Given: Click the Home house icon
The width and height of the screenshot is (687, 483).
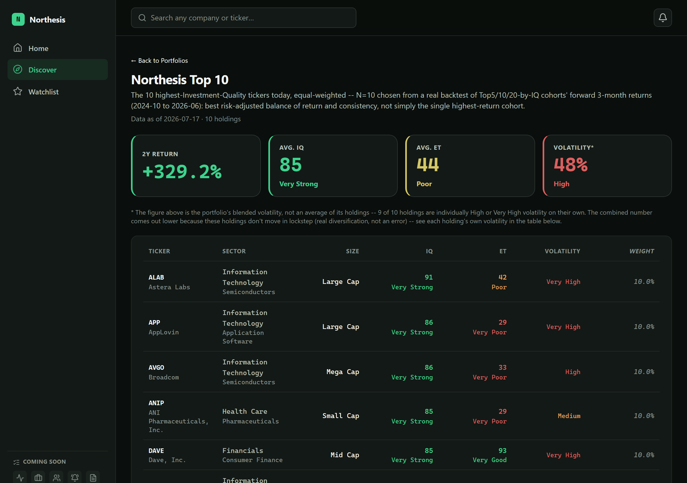Looking at the screenshot, I should click(x=18, y=48).
